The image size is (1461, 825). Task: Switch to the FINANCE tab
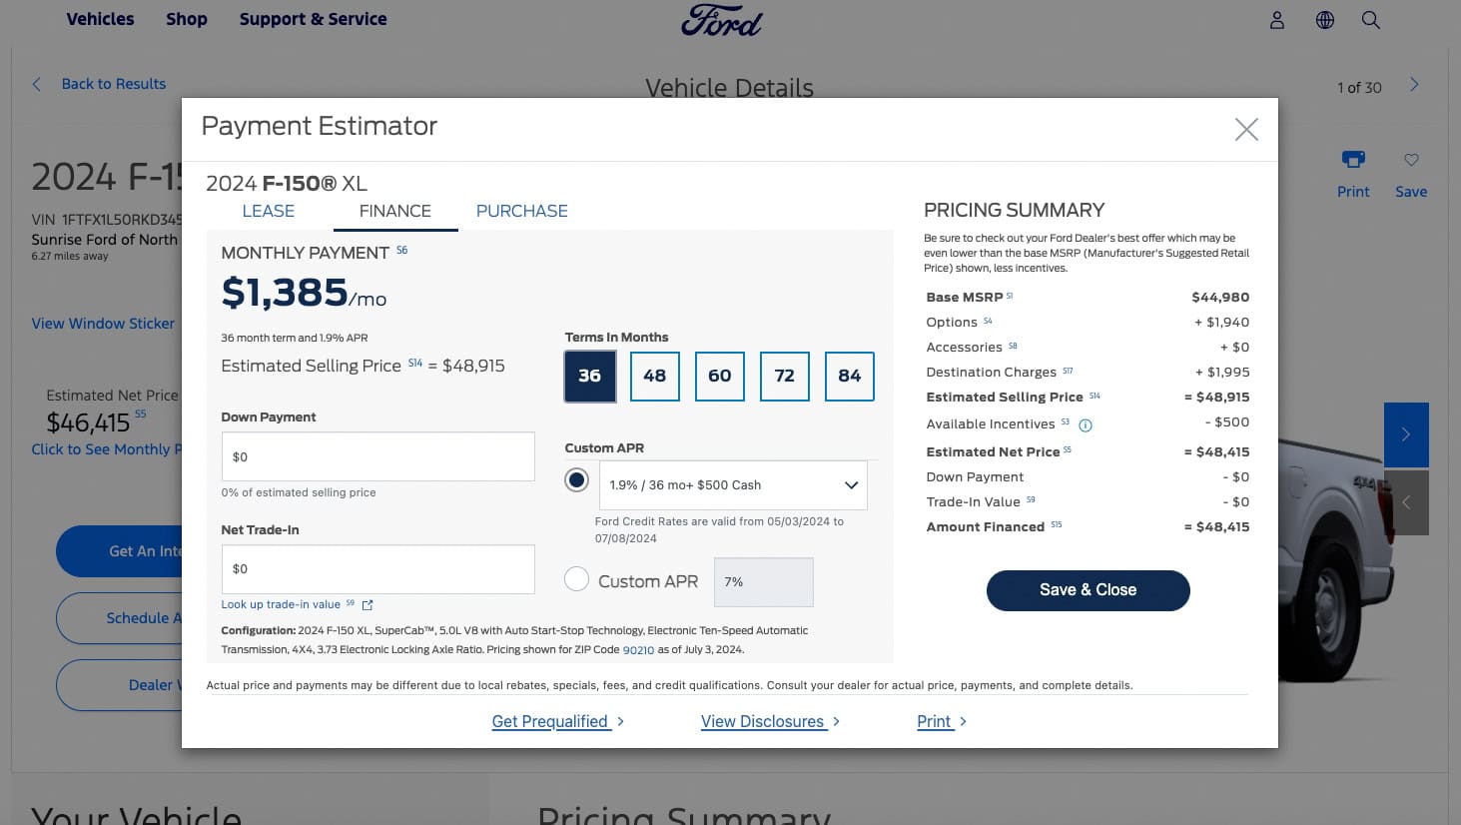point(395,211)
